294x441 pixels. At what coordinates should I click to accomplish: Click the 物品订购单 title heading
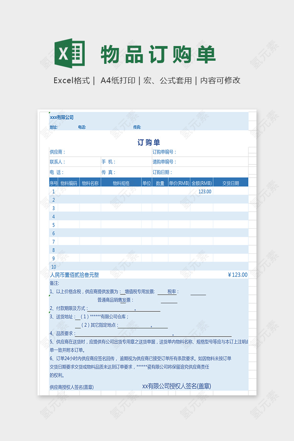[x=158, y=54]
